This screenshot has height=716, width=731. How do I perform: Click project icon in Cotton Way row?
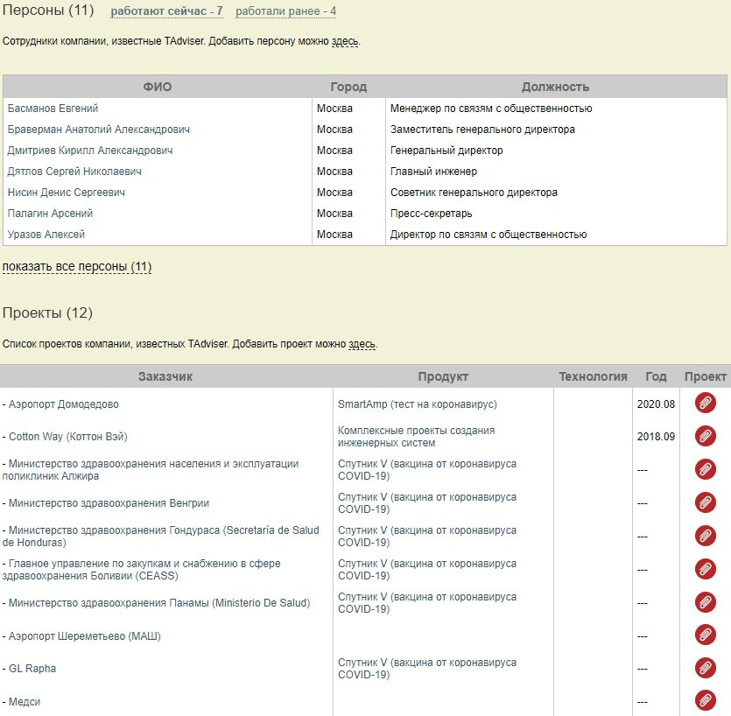[x=705, y=436]
